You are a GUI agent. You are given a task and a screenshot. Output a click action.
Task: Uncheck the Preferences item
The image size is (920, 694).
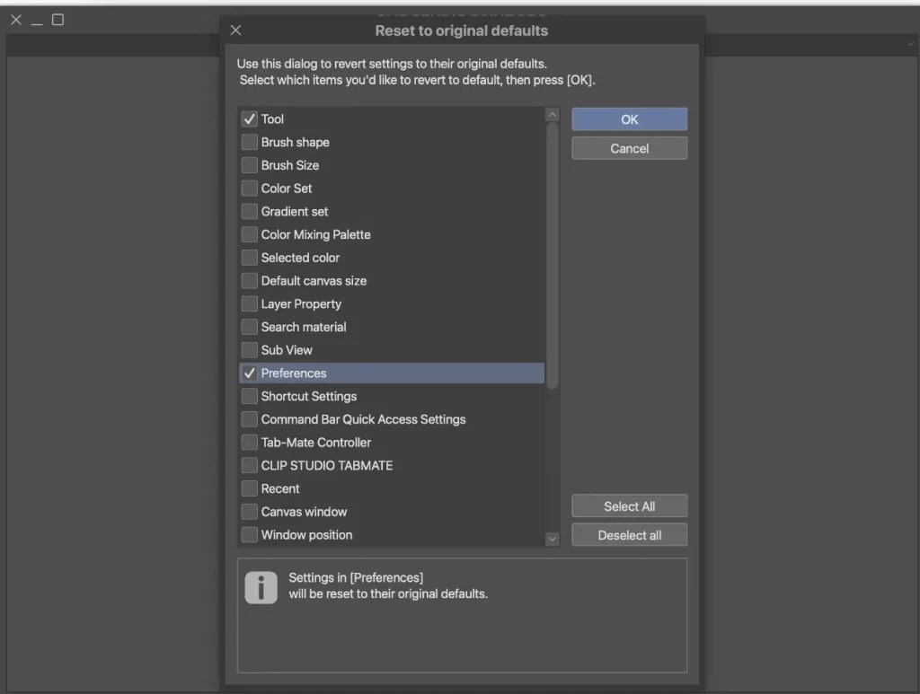pos(249,373)
